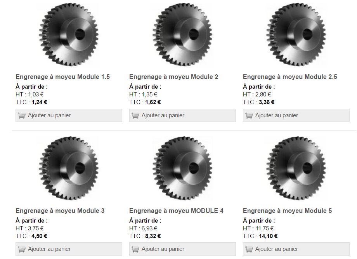The image size is (357, 259).
Task: Open Engrenage à moyeu Module 2.5 title link
Action: (x=290, y=77)
